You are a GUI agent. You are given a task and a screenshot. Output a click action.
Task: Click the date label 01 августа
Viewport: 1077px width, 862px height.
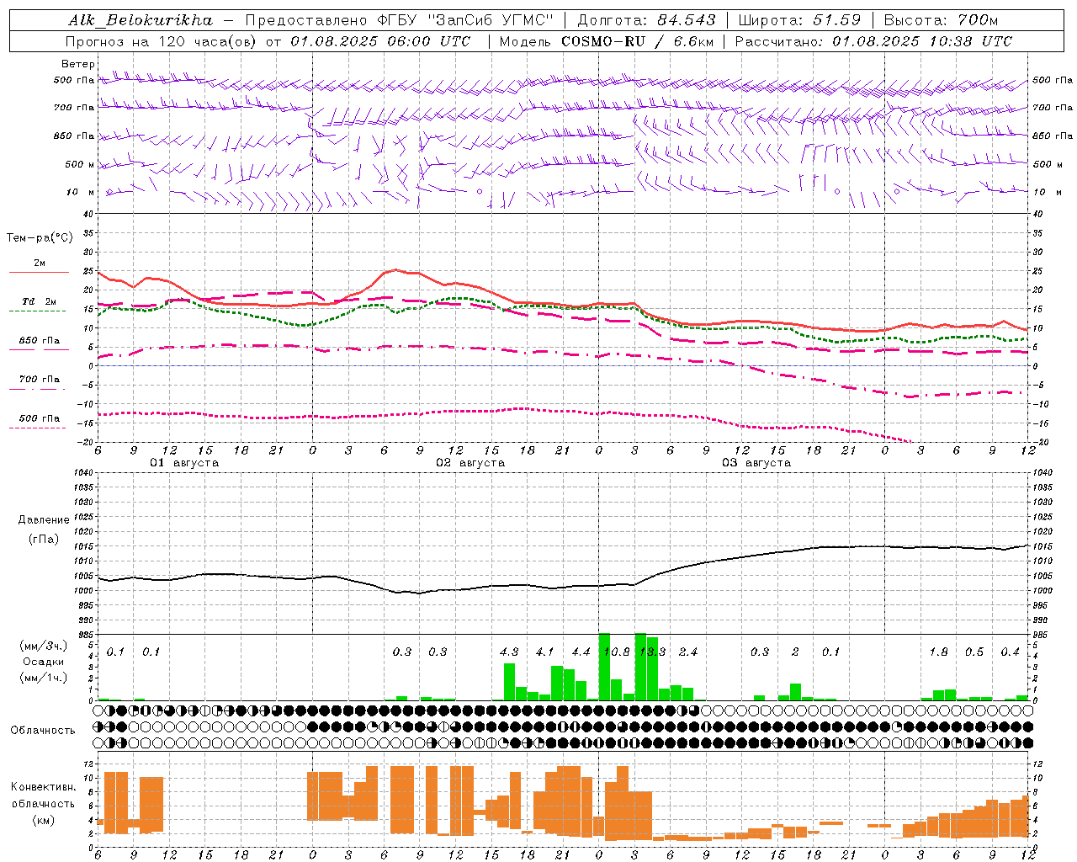point(184,463)
